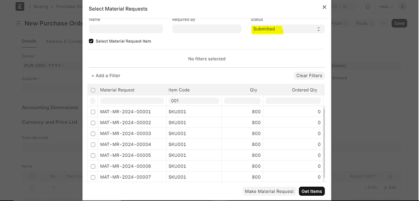The height and width of the screenshot is (201, 419).
Task: Click the Series field PUR-ORD-.YYYY.-
Action: [52, 65]
